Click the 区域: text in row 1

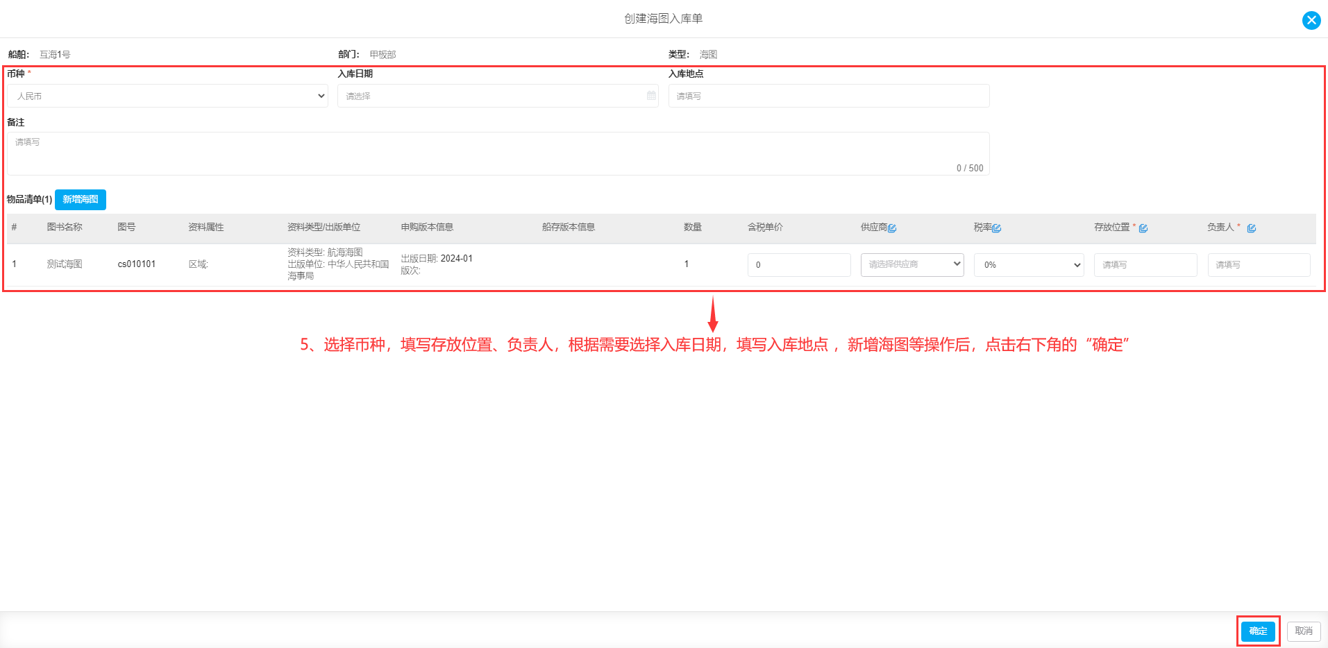199,264
